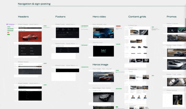Click the Headers section title
This screenshot has width=186, height=109.
pos(23,17)
